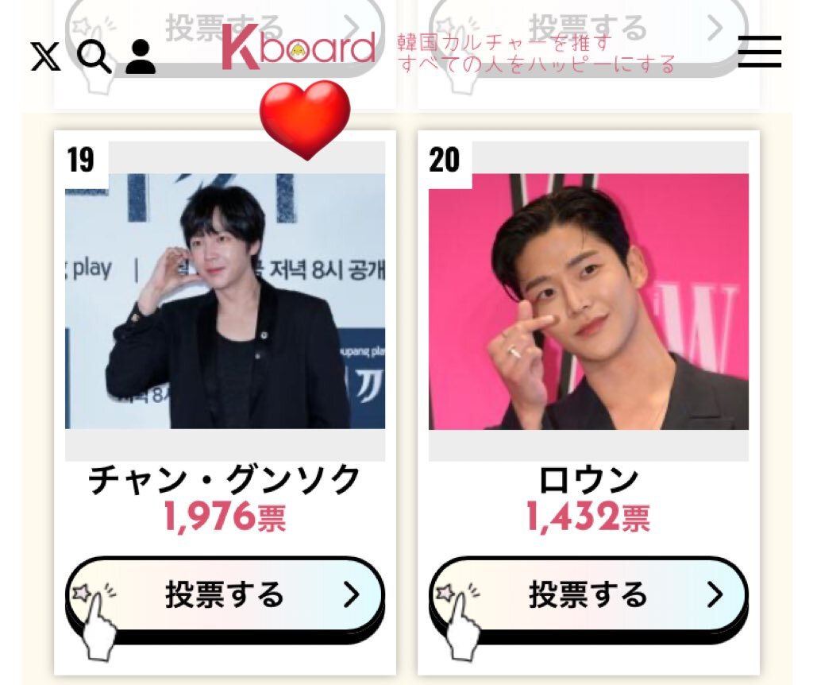
Task: Click the rank number 19 badge
Action: (81, 160)
